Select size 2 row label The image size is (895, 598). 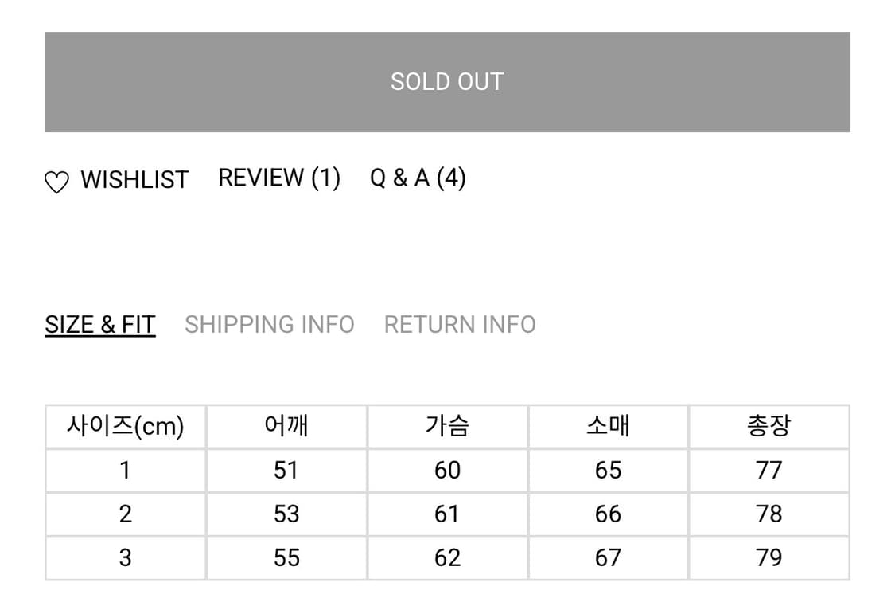126,514
